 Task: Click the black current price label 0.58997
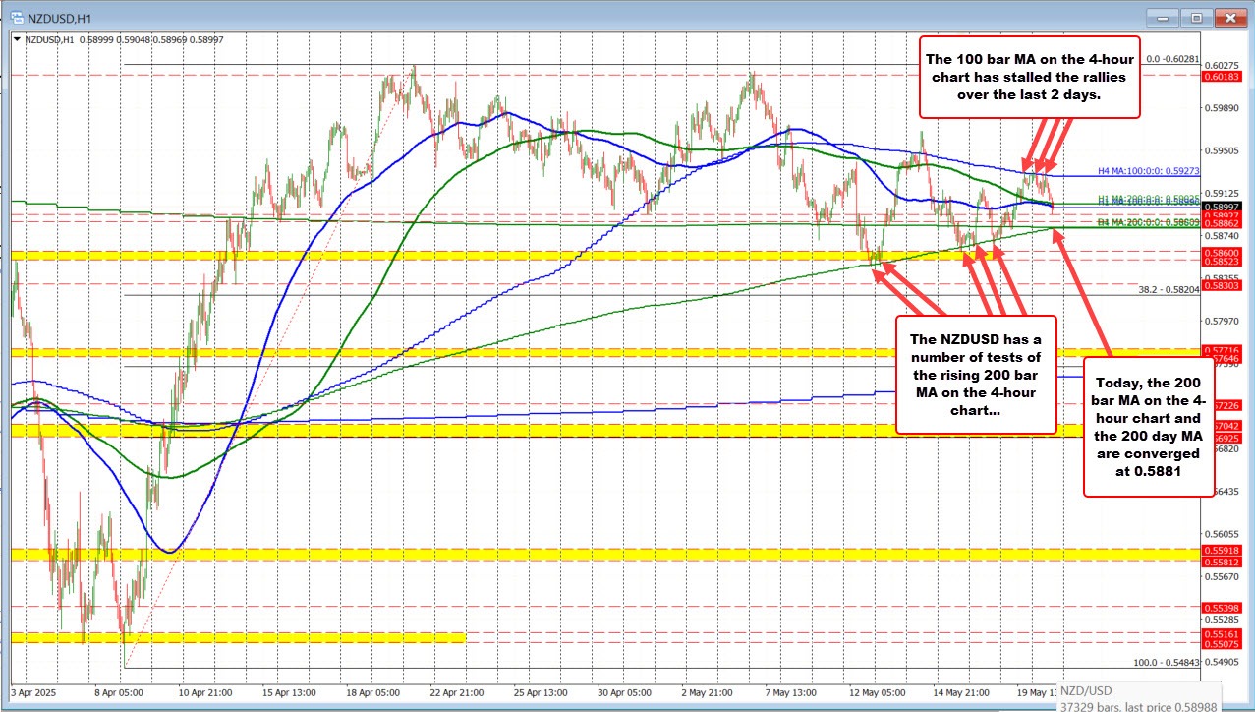(x=1222, y=206)
